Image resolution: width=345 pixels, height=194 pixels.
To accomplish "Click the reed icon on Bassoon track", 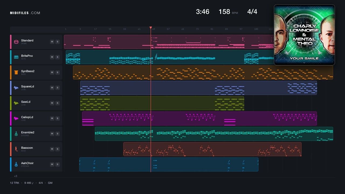I will pos(16,149).
